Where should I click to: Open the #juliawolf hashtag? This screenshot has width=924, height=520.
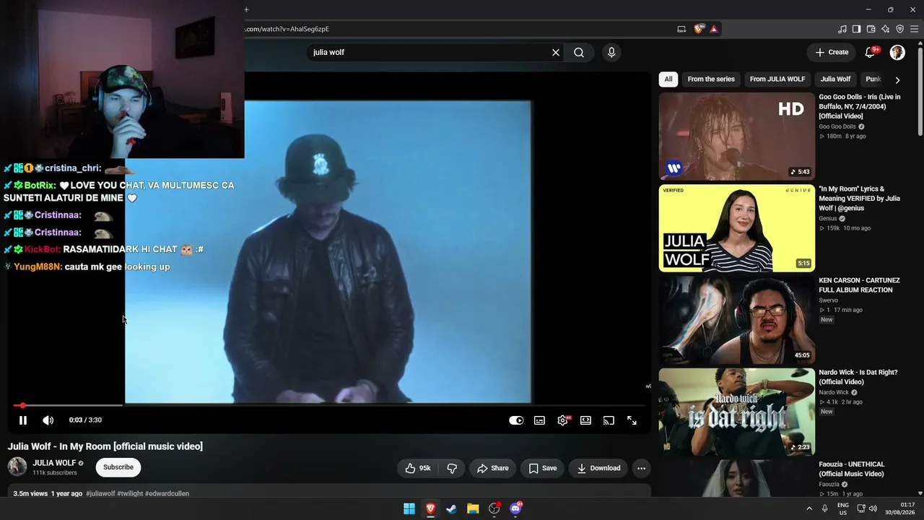click(100, 494)
